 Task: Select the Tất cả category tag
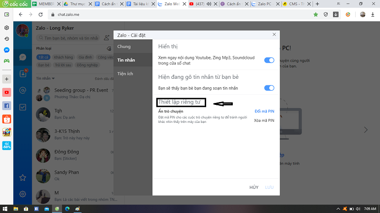coord(43,57)
